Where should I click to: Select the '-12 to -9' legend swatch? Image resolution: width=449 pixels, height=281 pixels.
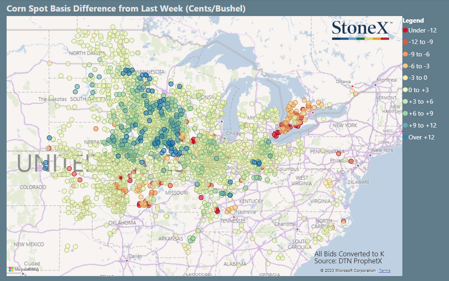pos(405,42)
